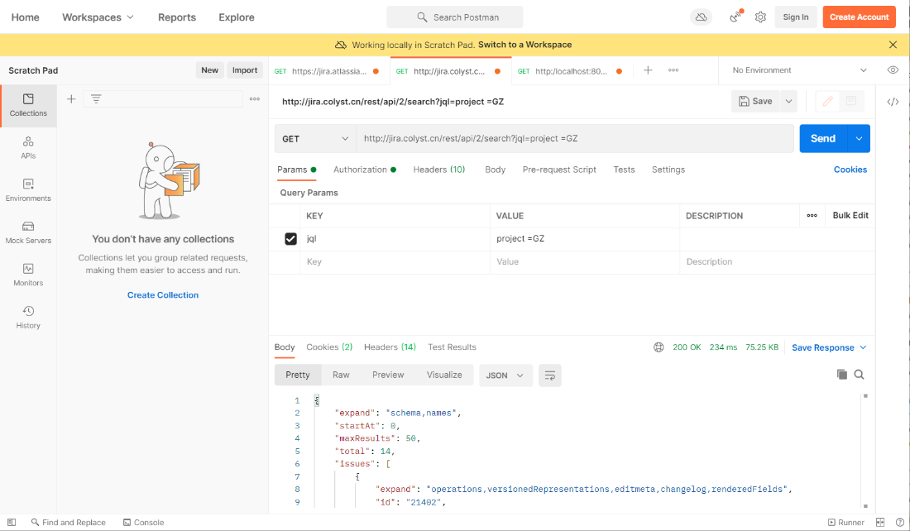Image resolution: width=910 pixels, height=531 pixels.
Task: Go to the Home menu
Action: pos(26,17)
